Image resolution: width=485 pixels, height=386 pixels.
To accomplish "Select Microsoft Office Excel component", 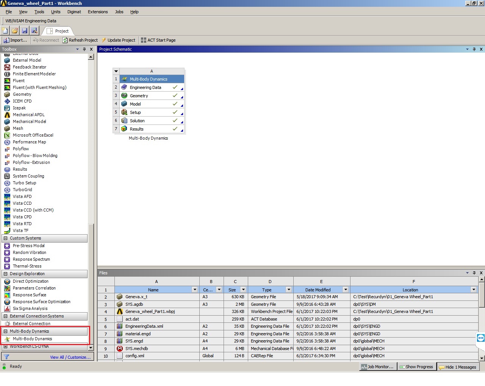I will click(x=33, y=135).
